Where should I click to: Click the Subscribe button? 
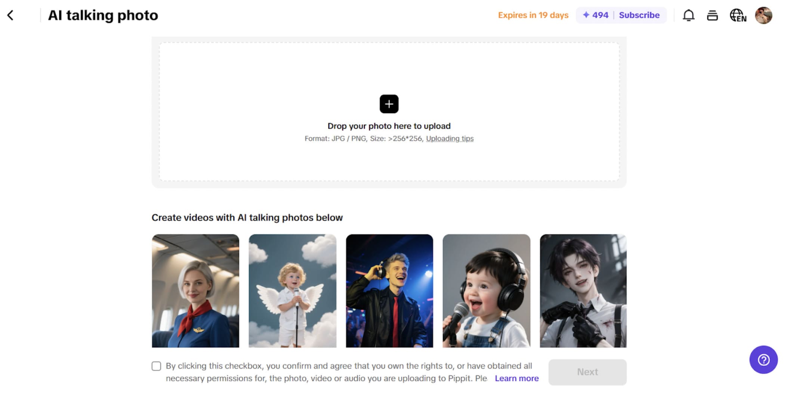[x=639, y=15]
